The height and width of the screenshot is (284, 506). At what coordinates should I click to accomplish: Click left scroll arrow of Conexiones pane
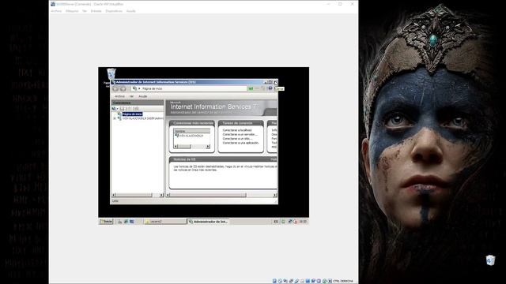114,195
